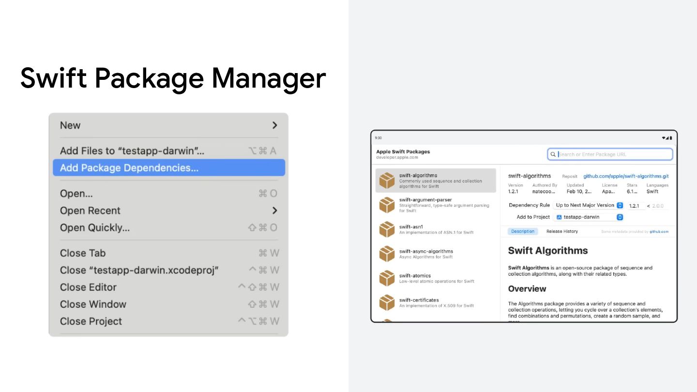This screenshot has width=697, height=392.
Task: Switch to the Description tab
Action: pyautogui.click(x=523, y=231)
